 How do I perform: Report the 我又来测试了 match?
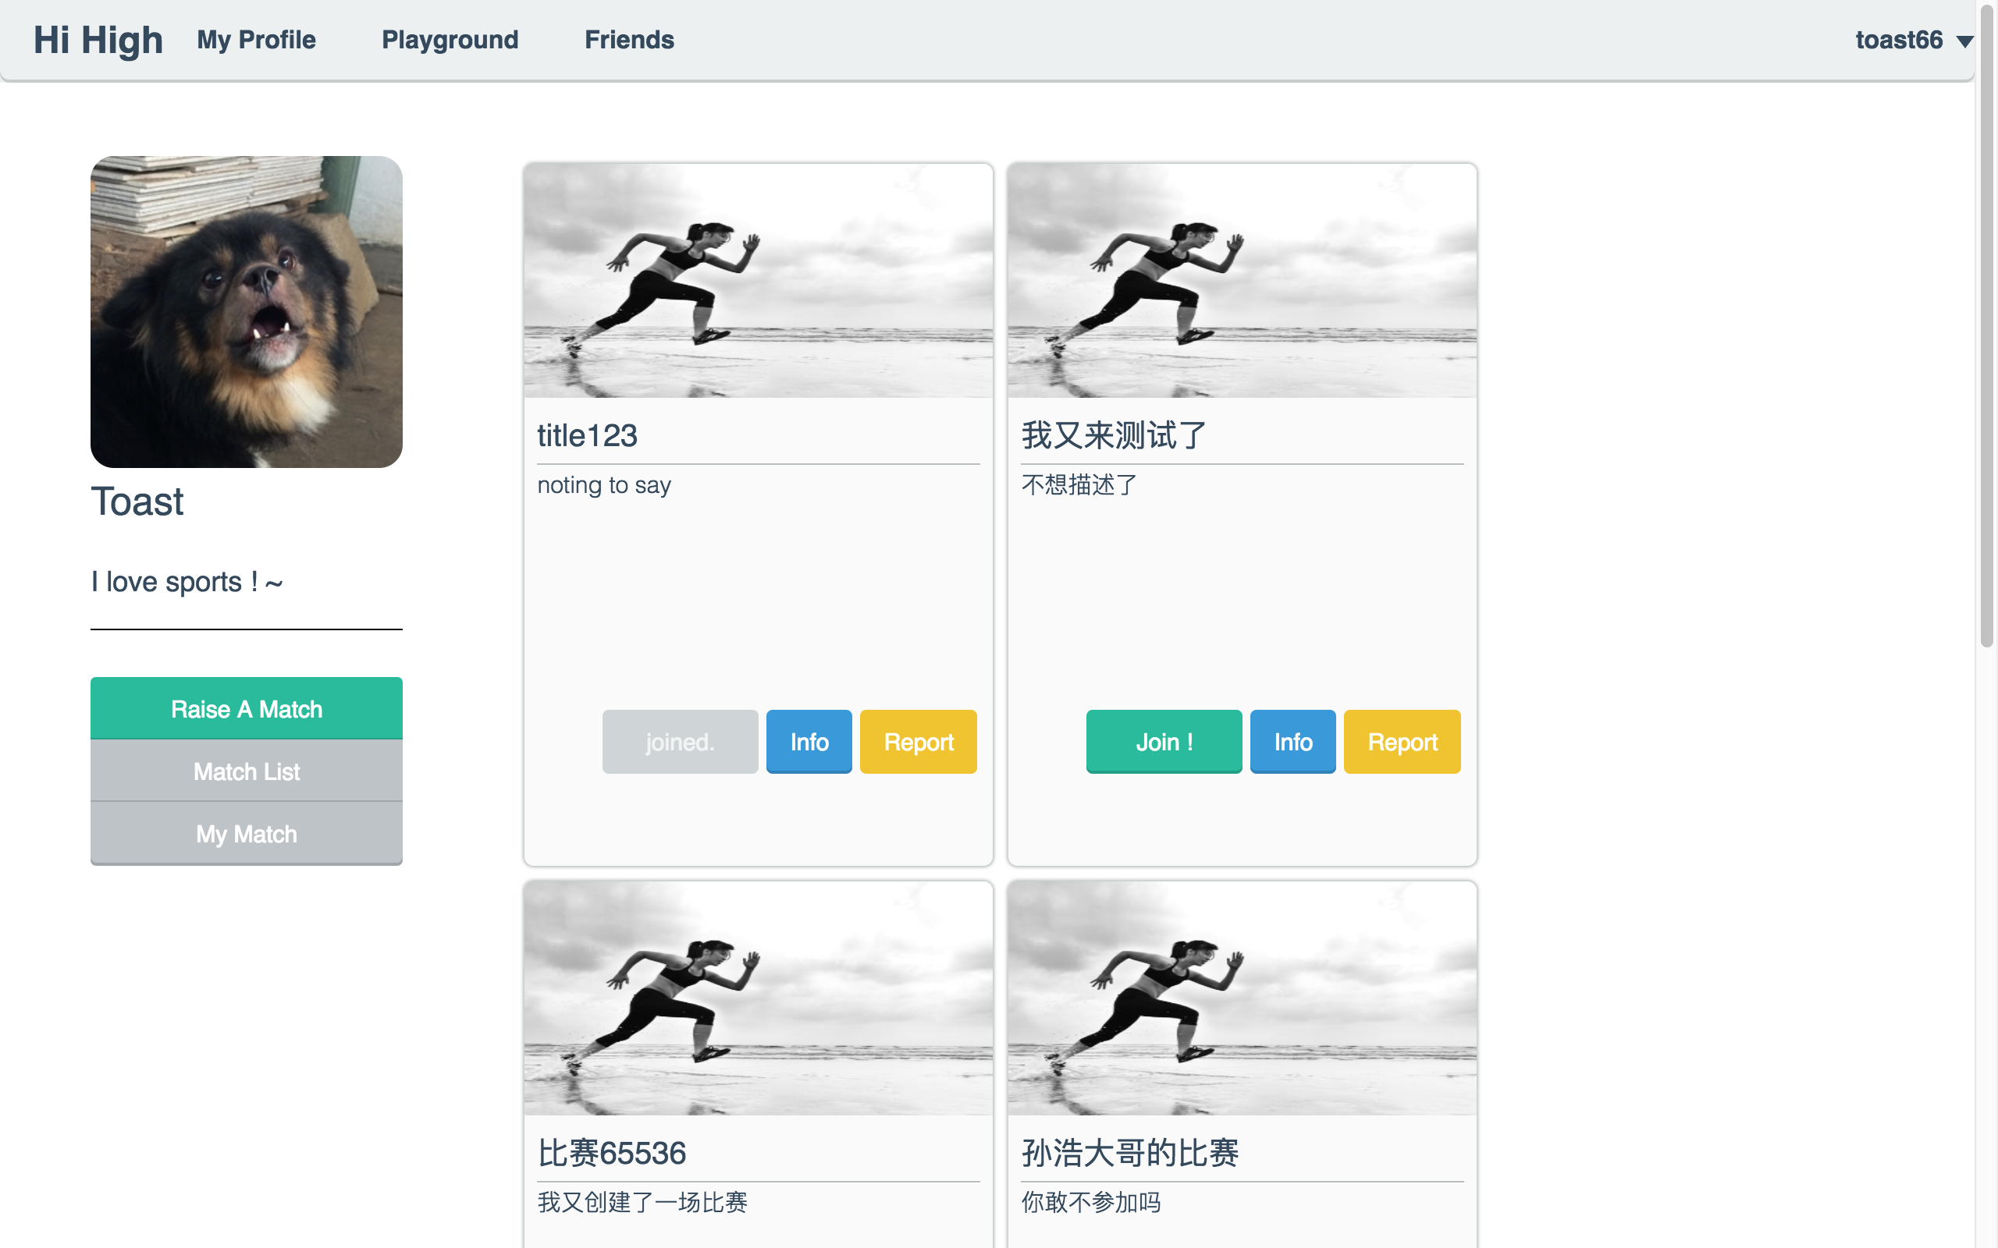pos(1402,741)
